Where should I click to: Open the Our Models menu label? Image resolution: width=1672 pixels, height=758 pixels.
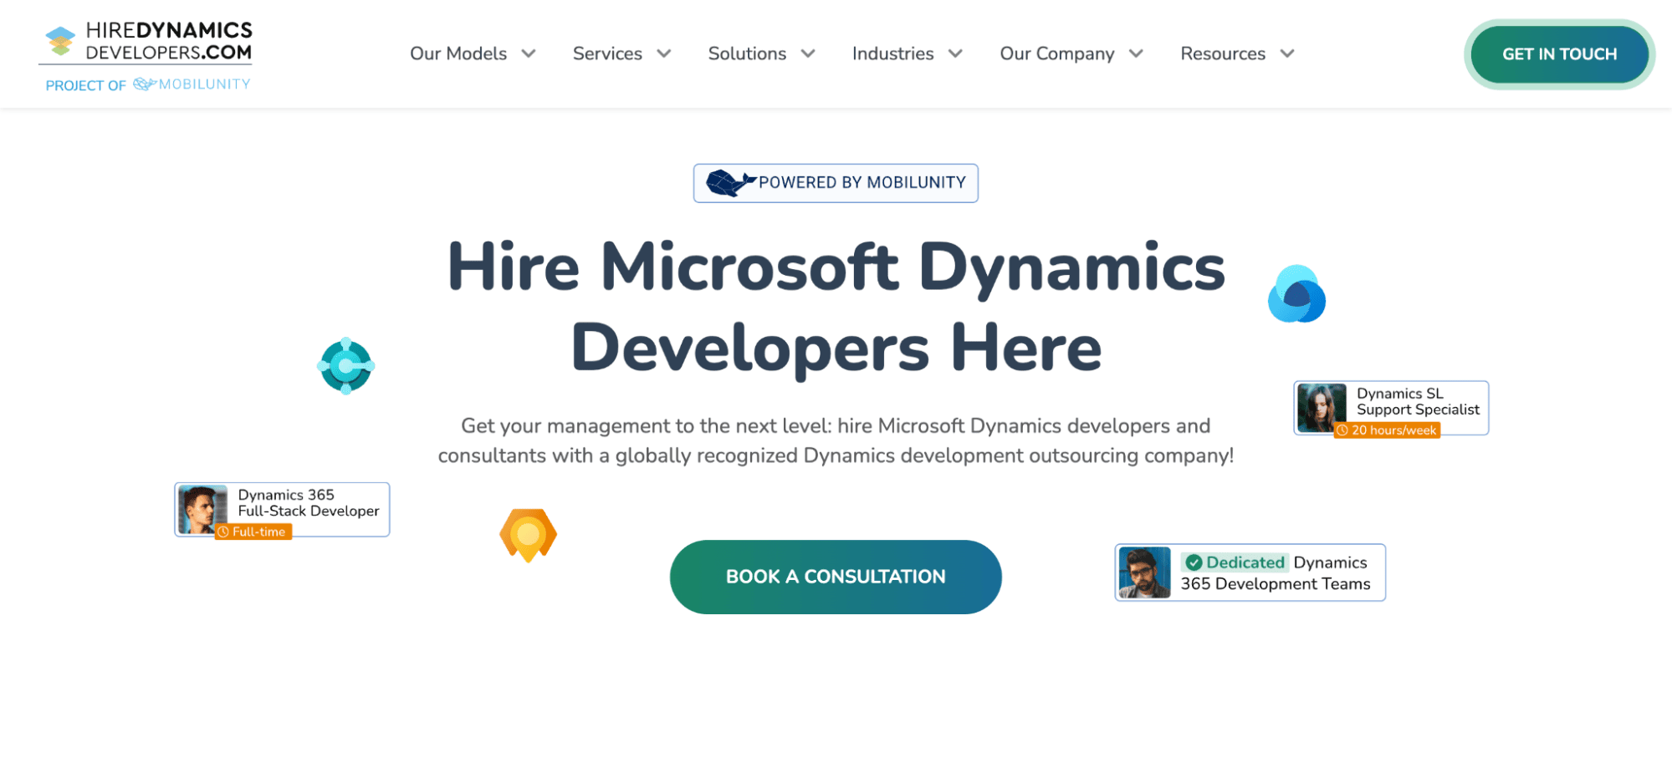(458, 53)
